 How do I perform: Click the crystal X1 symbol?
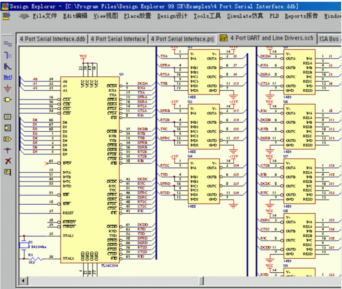click(24, 245)
